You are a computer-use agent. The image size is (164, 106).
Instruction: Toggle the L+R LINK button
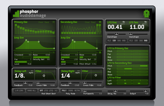(19, 91)
